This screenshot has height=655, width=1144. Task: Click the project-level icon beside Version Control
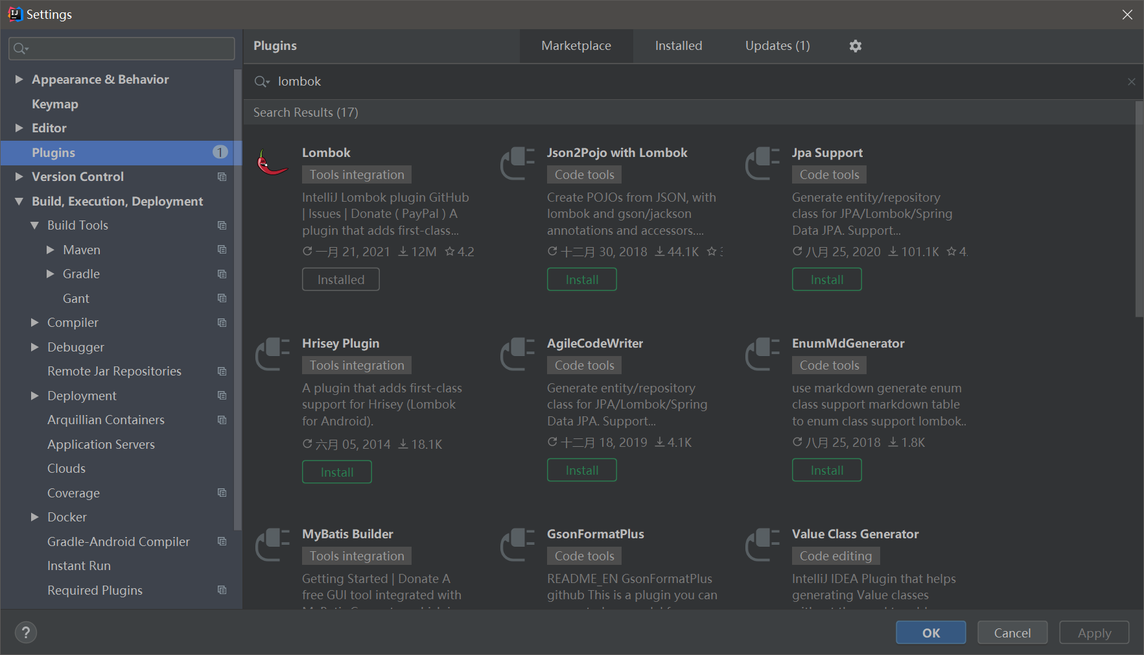(222, 177)
